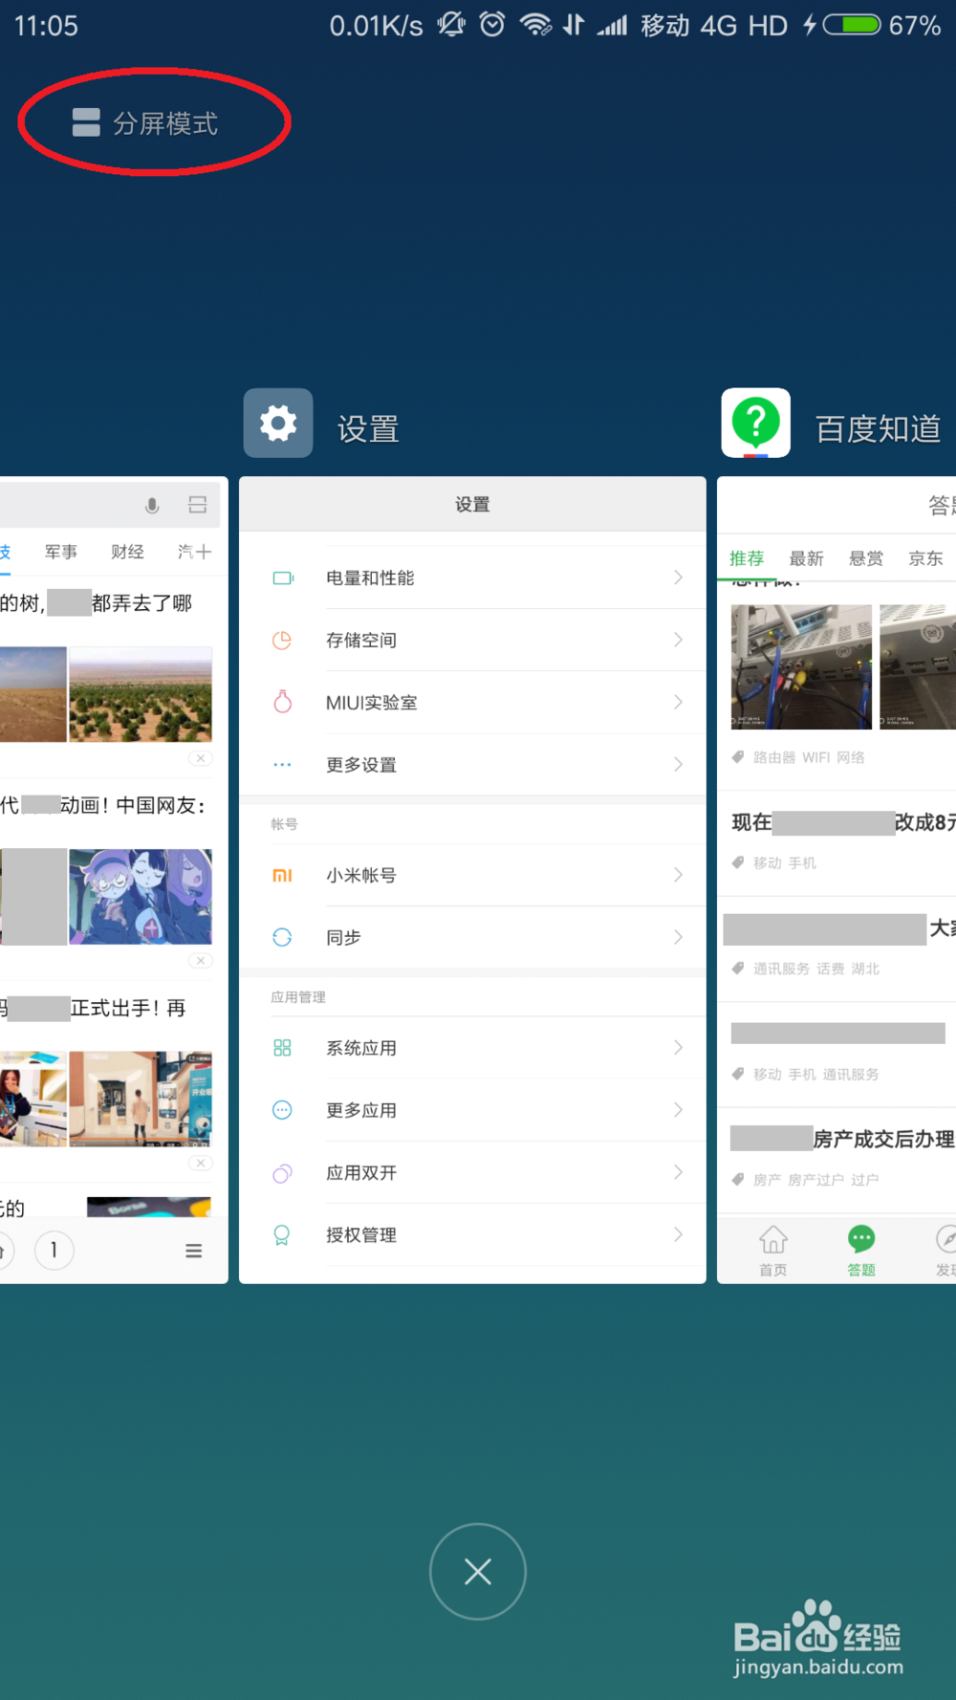This screenshot has height=1700, width=956.
Task: Switch to 最新 tab in Baidu Zhidao
Action: click(x=806, y=558)
